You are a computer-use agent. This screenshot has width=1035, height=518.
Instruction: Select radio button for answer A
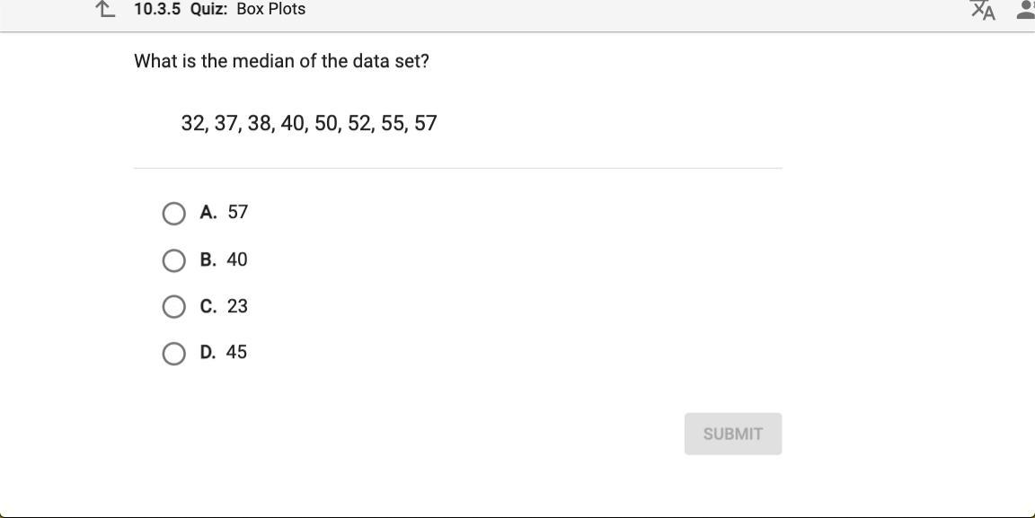pos(174,214)
